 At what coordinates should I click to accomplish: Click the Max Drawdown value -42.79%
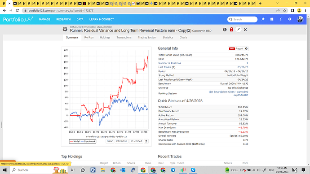coord(243,128)
